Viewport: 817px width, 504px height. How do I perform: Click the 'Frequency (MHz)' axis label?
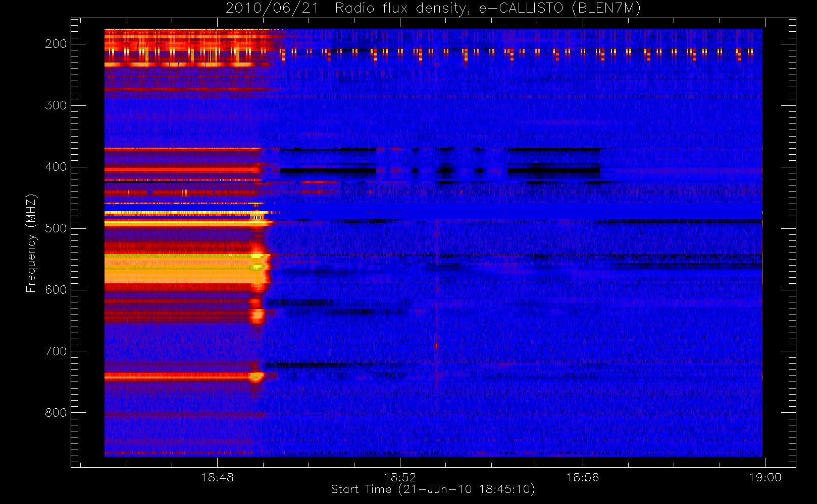31,243
